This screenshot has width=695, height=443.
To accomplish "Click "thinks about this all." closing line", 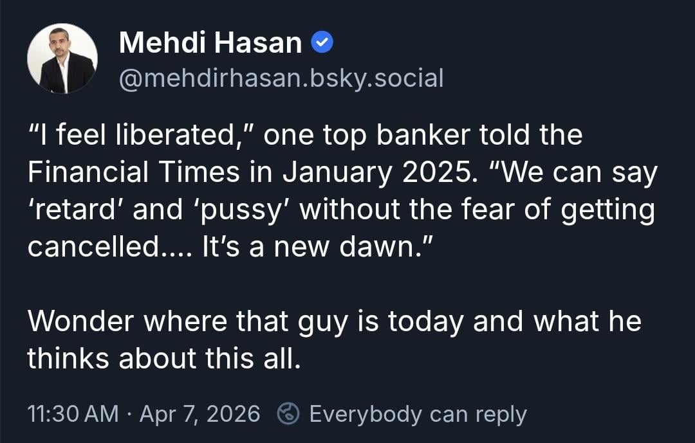I will tap(164, 358).
